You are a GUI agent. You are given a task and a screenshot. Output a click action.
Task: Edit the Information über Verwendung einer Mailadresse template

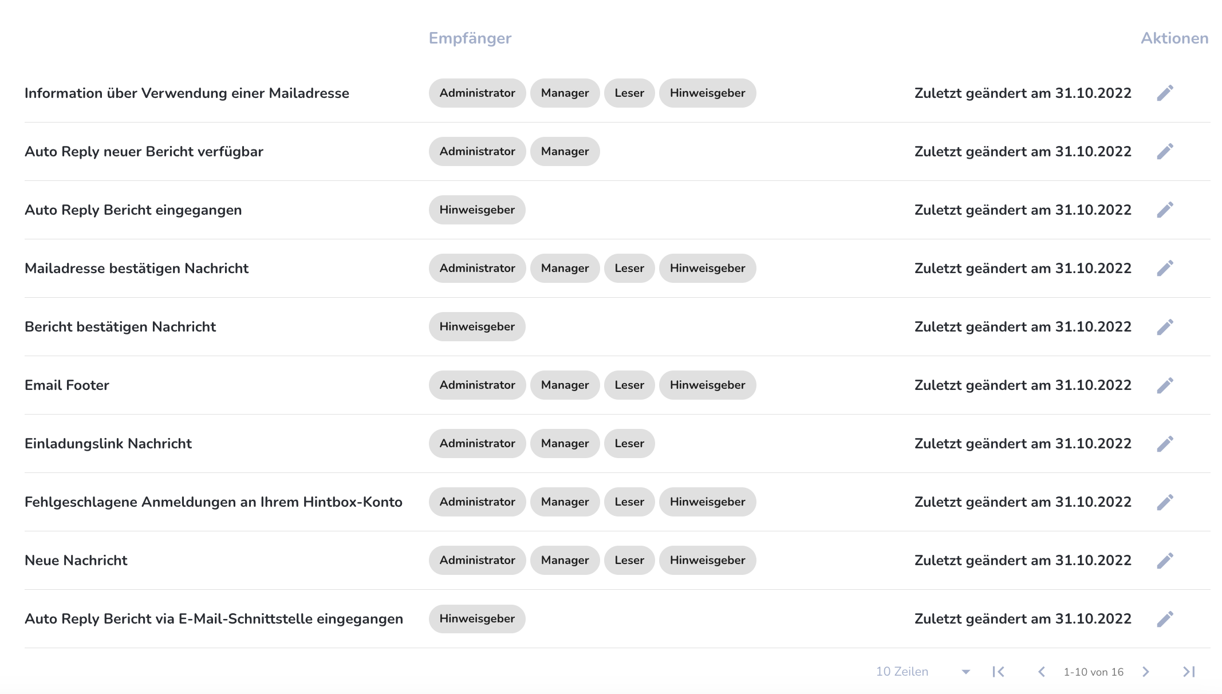point(1165,93)
